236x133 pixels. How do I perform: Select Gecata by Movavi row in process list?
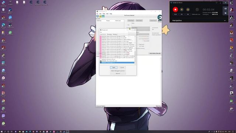117,59
